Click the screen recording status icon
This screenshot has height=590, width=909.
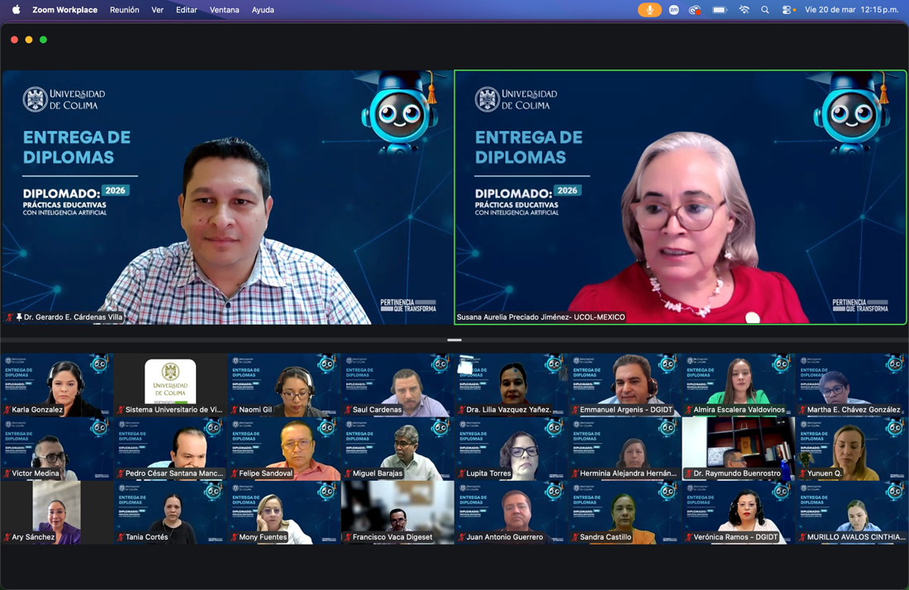pyautogui.click(x=696, y=10)
